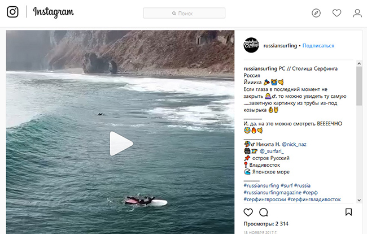Click the search field labeled Поиск
367x234 pixels.
point(184,13)
